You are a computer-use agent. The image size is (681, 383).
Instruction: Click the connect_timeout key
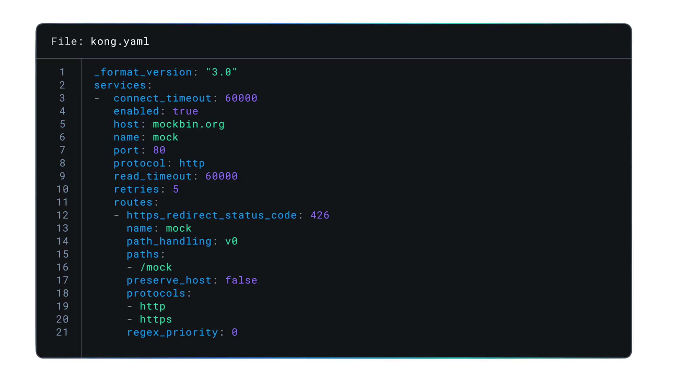click(x=162, y=98)
